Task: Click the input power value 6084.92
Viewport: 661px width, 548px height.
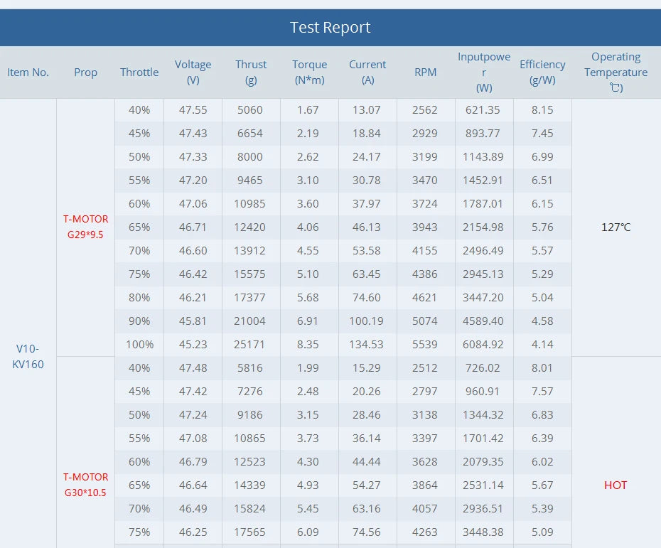Action: click(x=483, y=345)
